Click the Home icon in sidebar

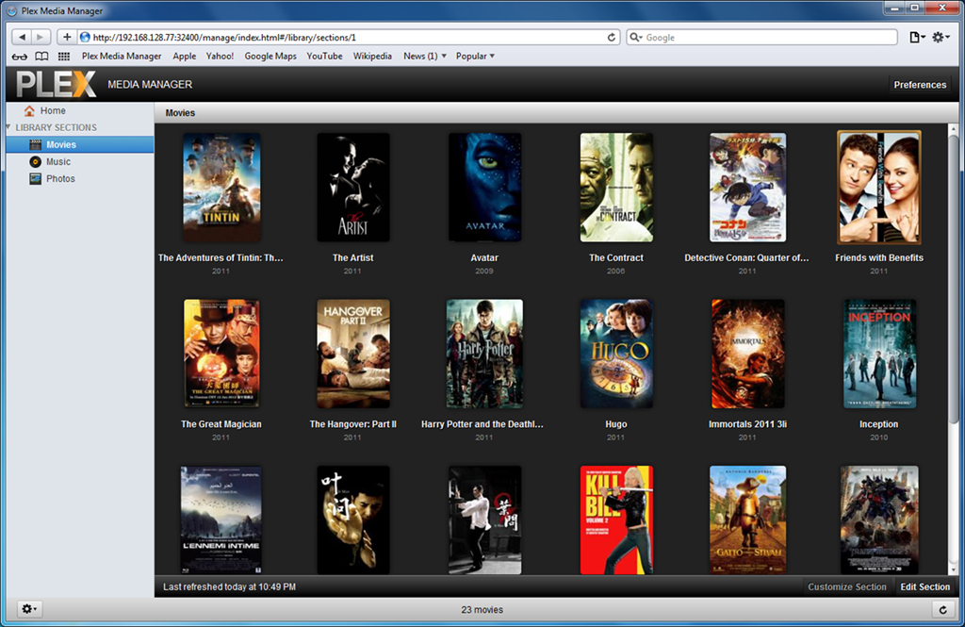coord(29,111)
